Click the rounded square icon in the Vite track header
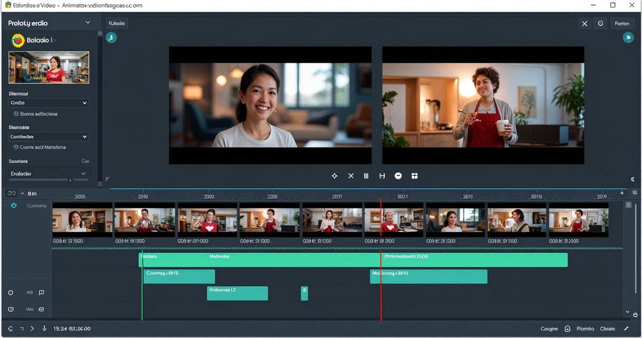 point(11,309)
